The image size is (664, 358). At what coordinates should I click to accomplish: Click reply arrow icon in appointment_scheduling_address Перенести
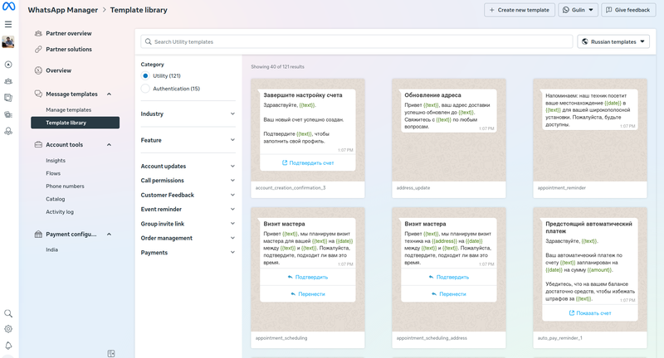(x=434, y=294)
